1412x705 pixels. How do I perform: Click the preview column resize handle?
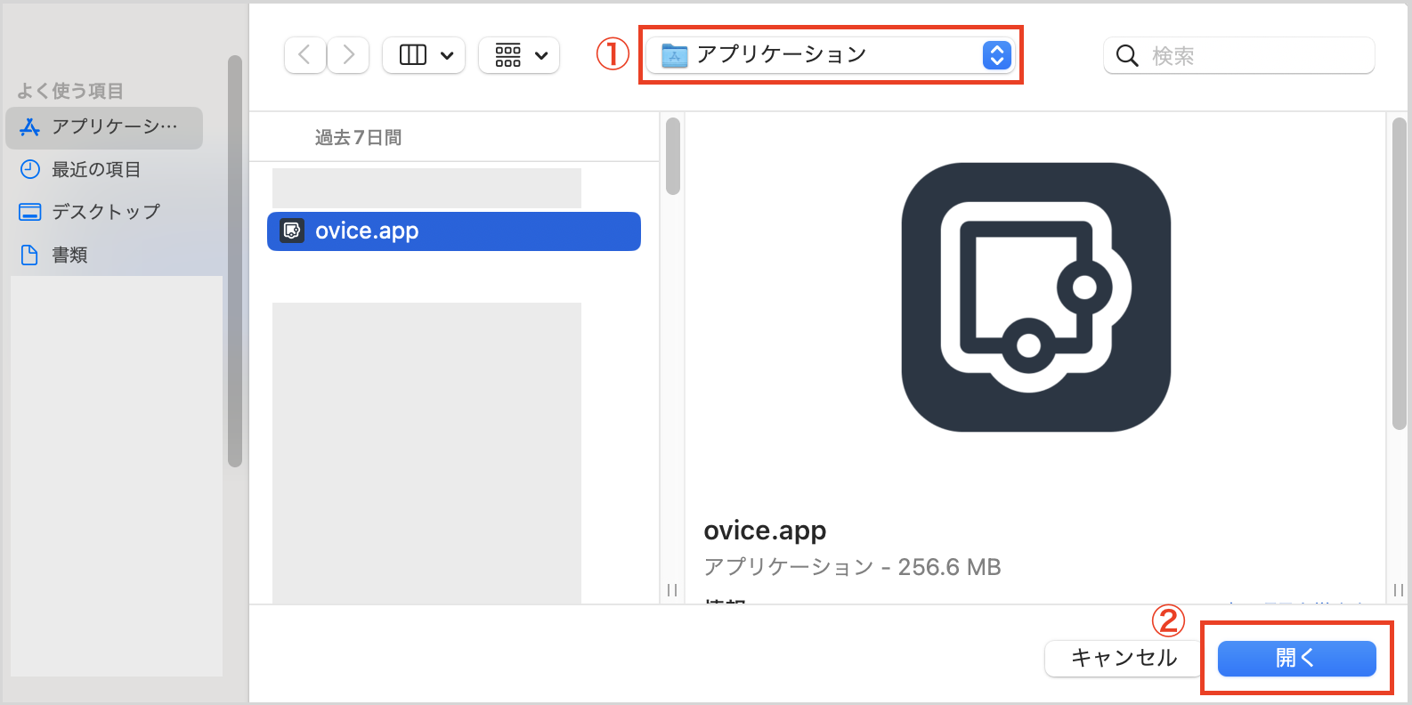point(1399,590)
